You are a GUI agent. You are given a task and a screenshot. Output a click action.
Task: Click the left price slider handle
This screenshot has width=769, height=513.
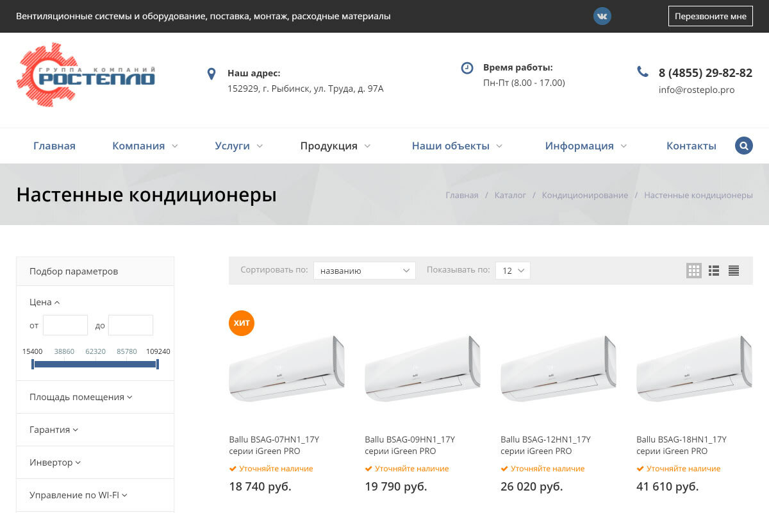(33, 364)
